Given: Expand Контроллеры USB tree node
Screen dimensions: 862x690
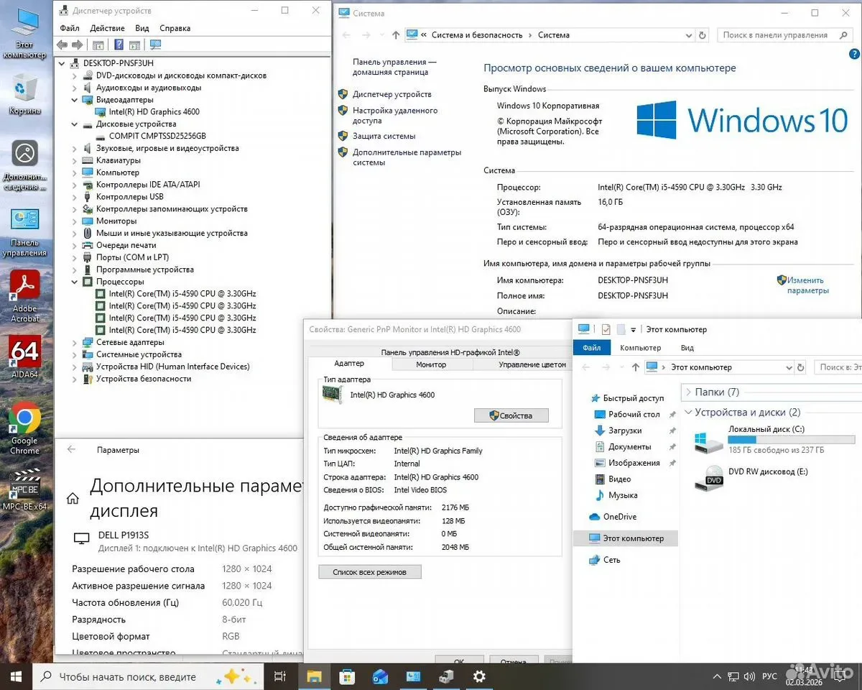Looking at the screenshot, I should [75, 196].
